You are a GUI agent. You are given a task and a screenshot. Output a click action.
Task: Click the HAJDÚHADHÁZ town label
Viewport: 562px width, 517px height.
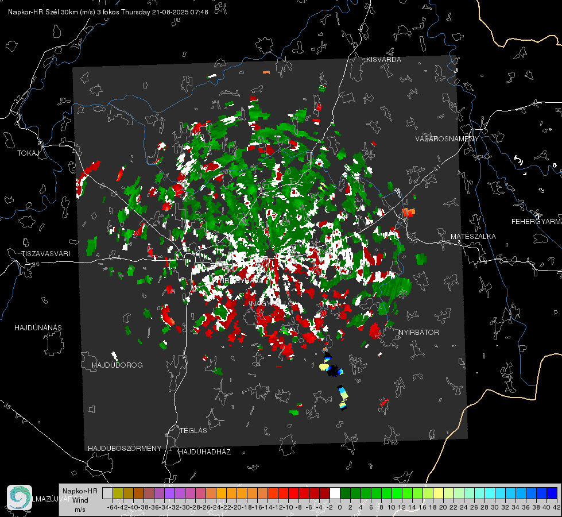pos(204,452)
